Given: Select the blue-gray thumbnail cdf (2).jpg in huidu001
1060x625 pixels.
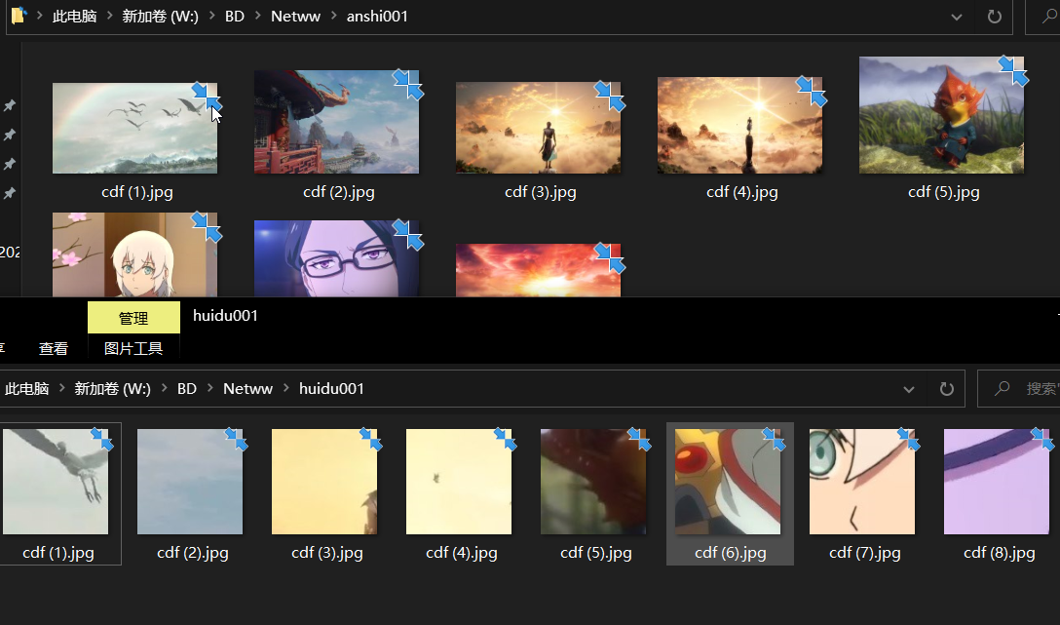Looking at the screenshot, I should (x=190, y=482).
